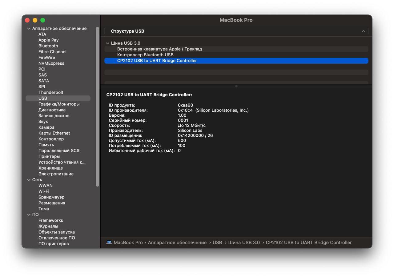394x277 pixels.
Task: Select Bluetooth in the sidebar list
Action: tap(48, 46)
